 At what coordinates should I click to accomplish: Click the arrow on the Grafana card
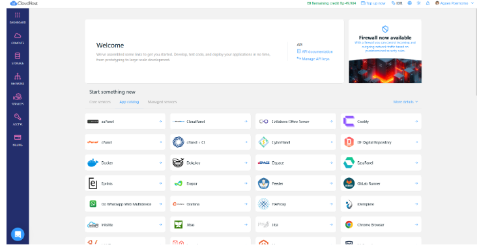[246, 204]
